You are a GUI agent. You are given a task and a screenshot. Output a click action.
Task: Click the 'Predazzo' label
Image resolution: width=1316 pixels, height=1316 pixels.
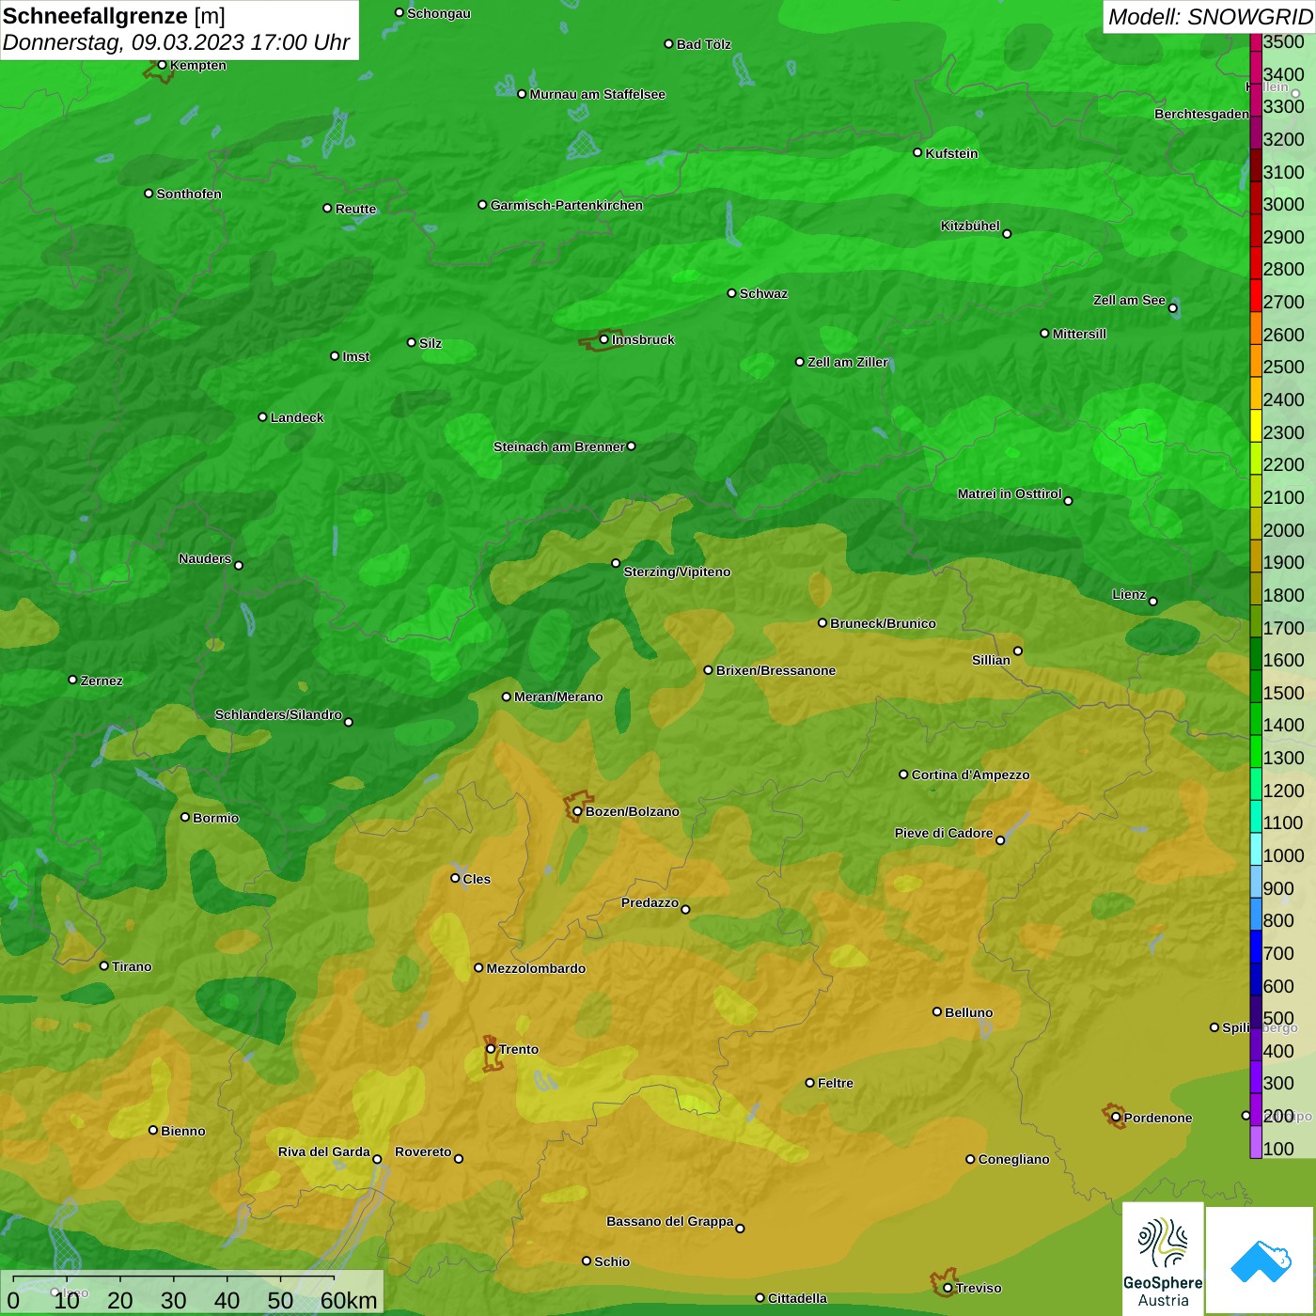click(650, 902)
